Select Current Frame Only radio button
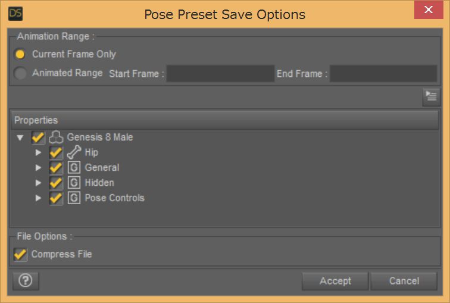The height and width of the screenshot is (303, 450). pos(20,54)
